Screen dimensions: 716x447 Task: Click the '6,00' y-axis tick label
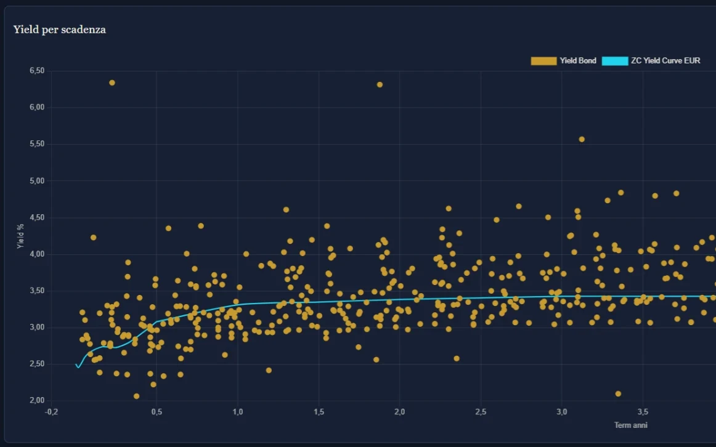pyautogui.click(x=37, y=107)
